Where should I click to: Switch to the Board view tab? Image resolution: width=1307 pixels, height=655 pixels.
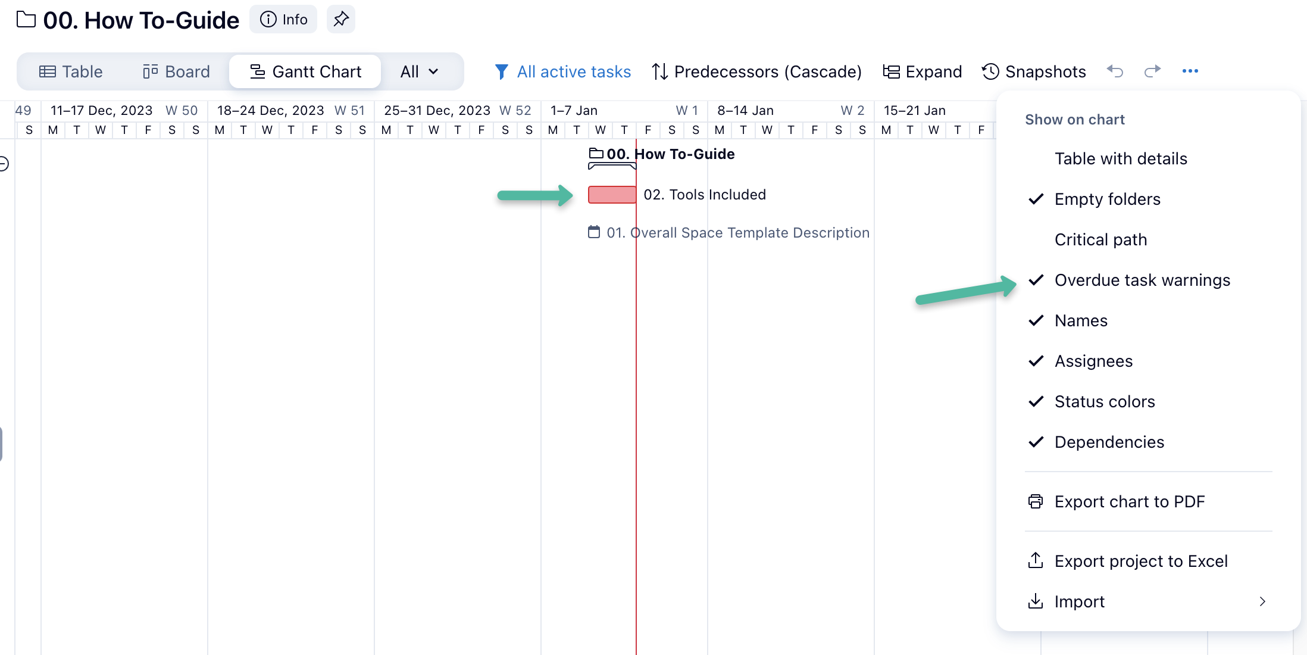coord(176,71)
